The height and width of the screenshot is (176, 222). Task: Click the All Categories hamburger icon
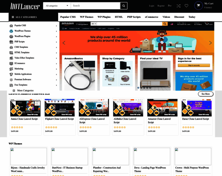(x=13, y=17)
